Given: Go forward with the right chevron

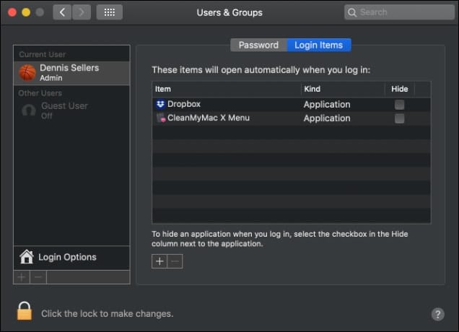Looking at the screenshot, I should click(x=82, y=12).
